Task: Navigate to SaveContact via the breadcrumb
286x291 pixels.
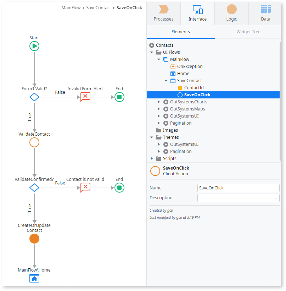Action: point(99,7)
